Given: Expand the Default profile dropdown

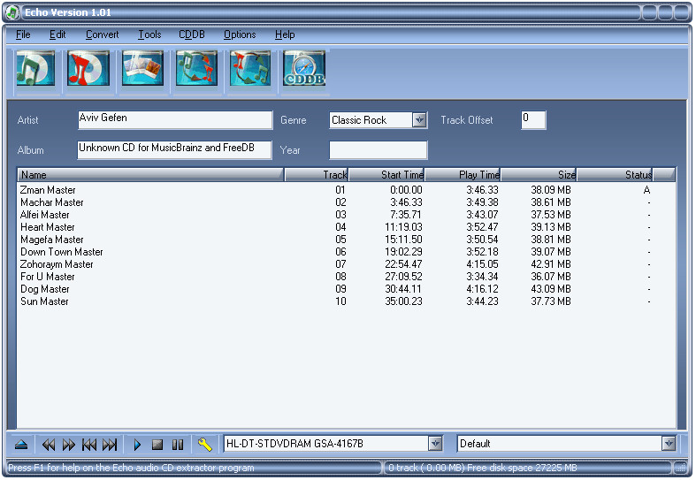Looking at the screenshot, I should [669, 444].
